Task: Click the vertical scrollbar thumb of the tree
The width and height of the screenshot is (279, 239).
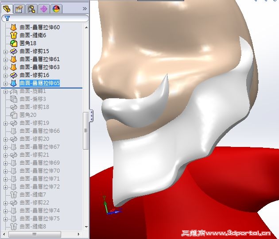Action: point(86,131)
